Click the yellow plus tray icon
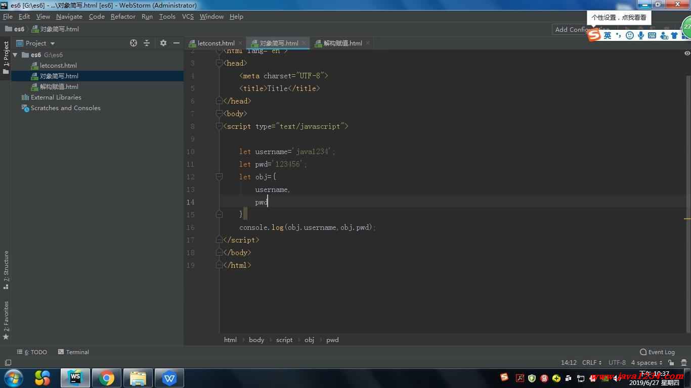691x388 pixels. click(556, 378)
